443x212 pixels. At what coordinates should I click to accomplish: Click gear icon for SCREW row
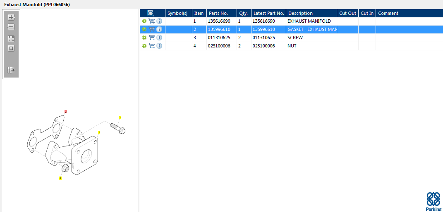point(144,38)
